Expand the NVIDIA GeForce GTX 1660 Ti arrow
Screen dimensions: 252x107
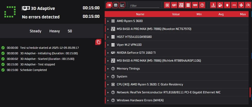point(108,53)
